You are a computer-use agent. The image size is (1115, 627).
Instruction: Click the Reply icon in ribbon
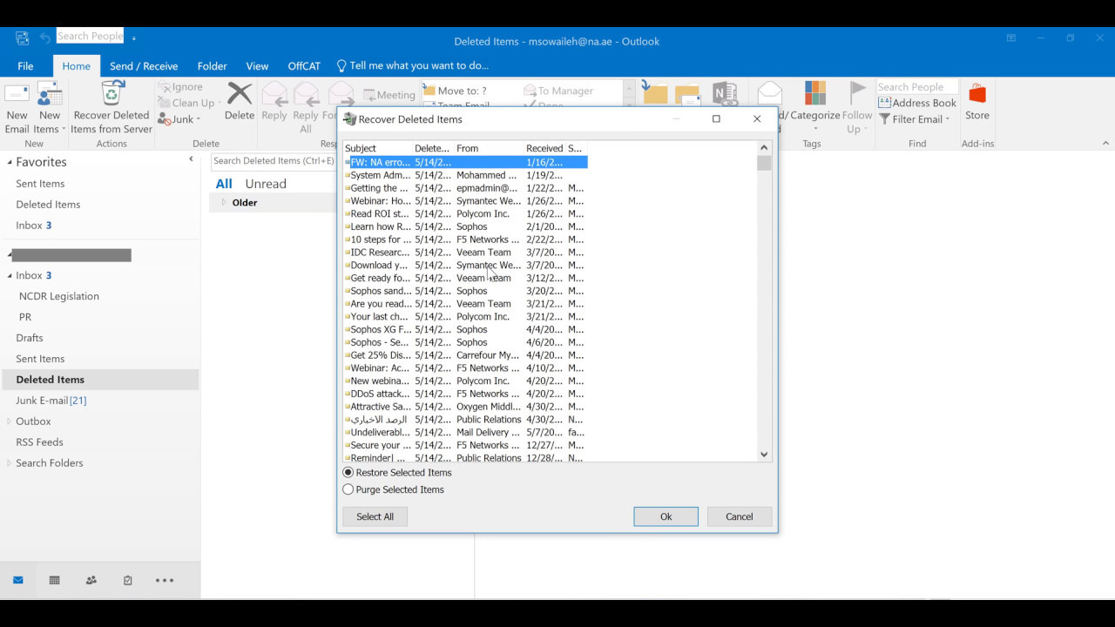point(274,94)
